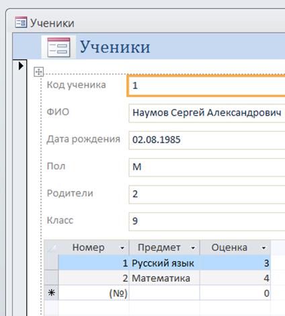Click the Пол field containing М
Image resolution: width=285 pixels, height=316 pixels.
(x=207, y=167)
